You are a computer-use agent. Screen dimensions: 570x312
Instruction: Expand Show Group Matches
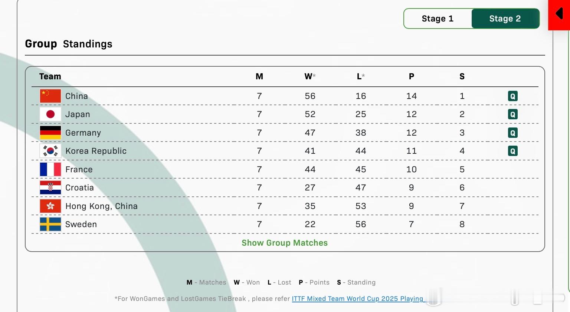(x=285, y=243)
